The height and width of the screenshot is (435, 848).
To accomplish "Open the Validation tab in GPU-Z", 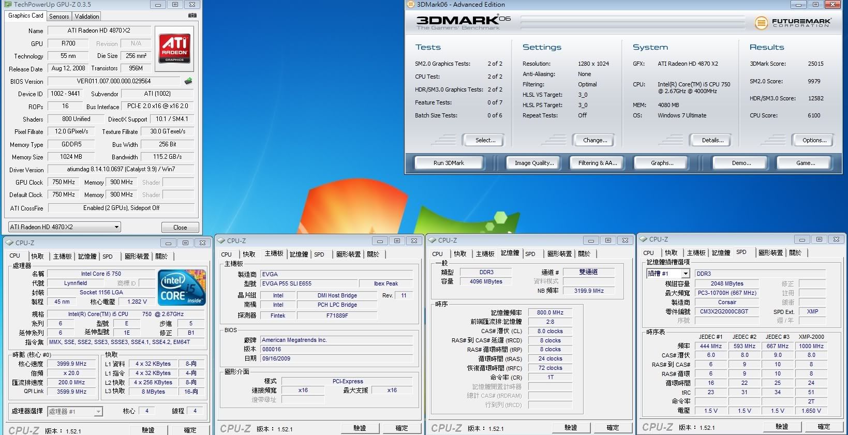I will 87,17.
